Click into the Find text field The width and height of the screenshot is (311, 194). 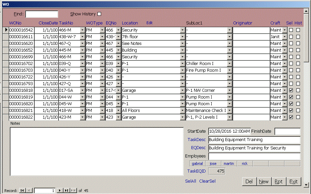point(42,14)
